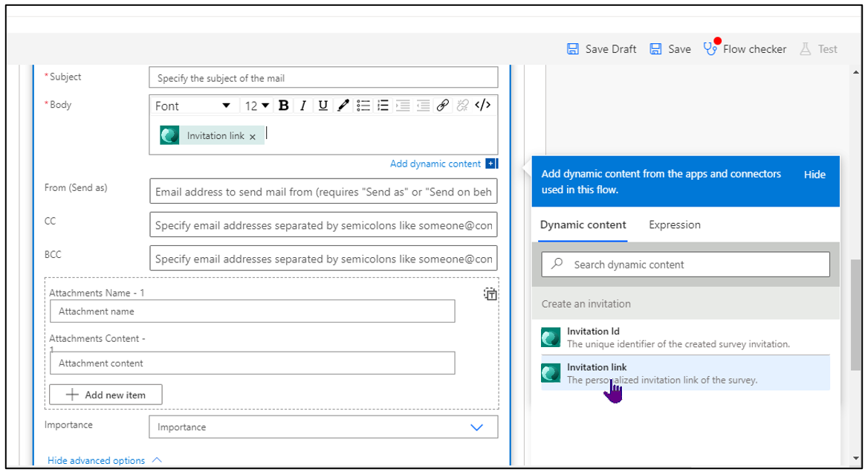Delete the Attachments item via trash icon
865x472 pixels.
490,294
